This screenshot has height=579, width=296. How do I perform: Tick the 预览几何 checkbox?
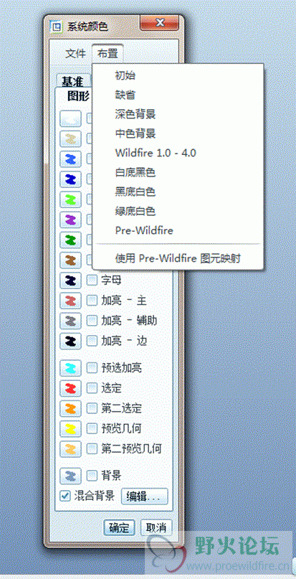92,428
